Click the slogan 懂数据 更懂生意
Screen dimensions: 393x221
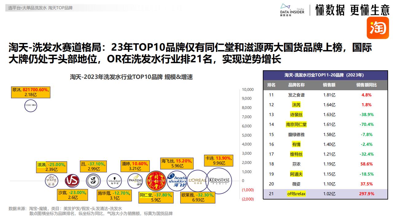click(352, 10)
